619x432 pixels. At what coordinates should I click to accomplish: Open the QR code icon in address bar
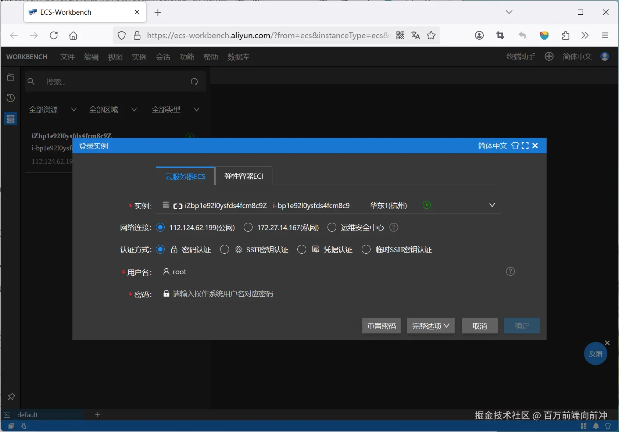pyautogui.click(x=400, y=35)
